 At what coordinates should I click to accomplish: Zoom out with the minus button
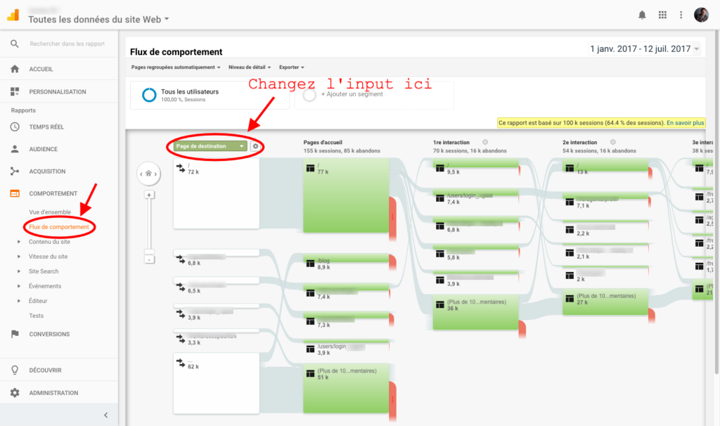[x=149, y=259]
